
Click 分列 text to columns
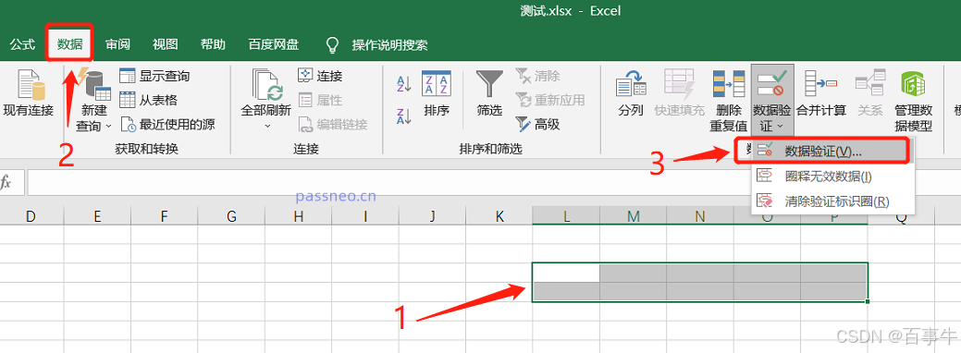631,93
